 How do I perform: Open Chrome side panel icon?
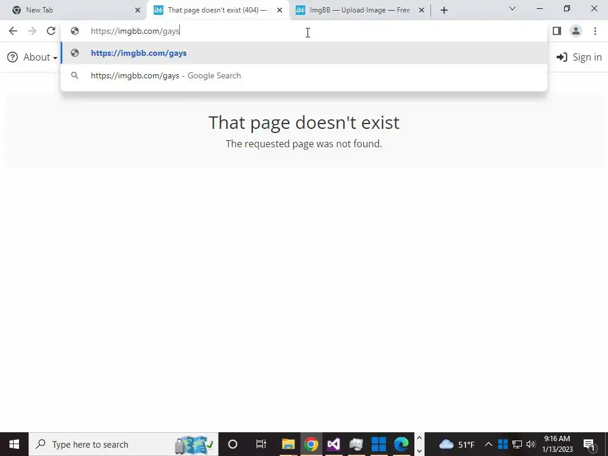[557, 31]
